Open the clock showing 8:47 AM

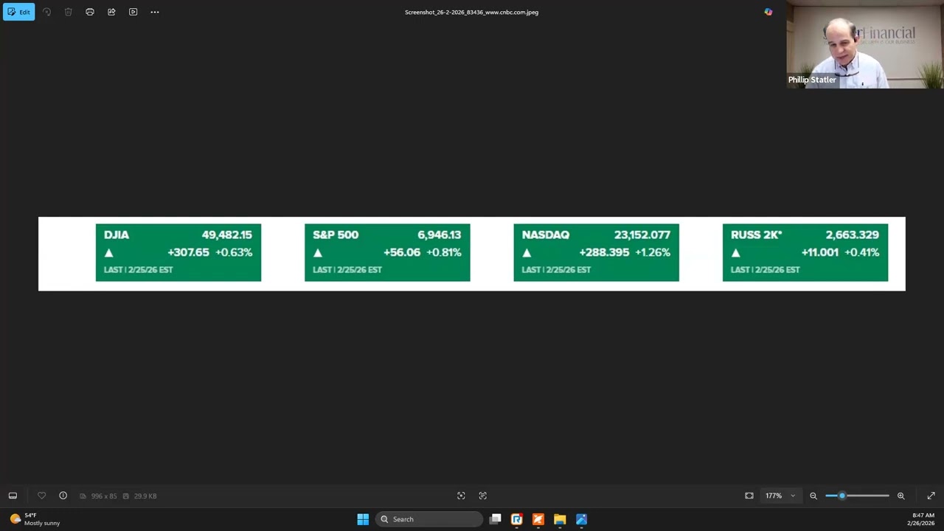(x=922, y=519)
